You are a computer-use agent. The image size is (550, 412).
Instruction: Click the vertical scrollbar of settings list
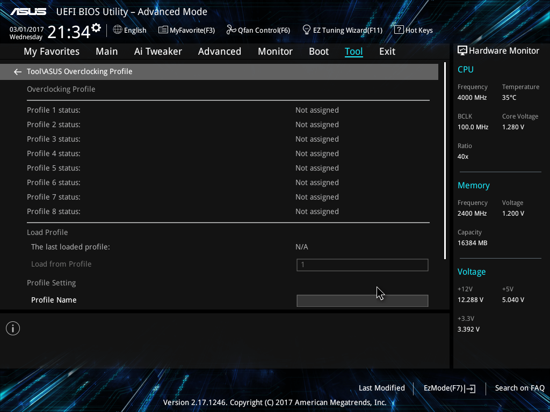(x=445, y=161)
